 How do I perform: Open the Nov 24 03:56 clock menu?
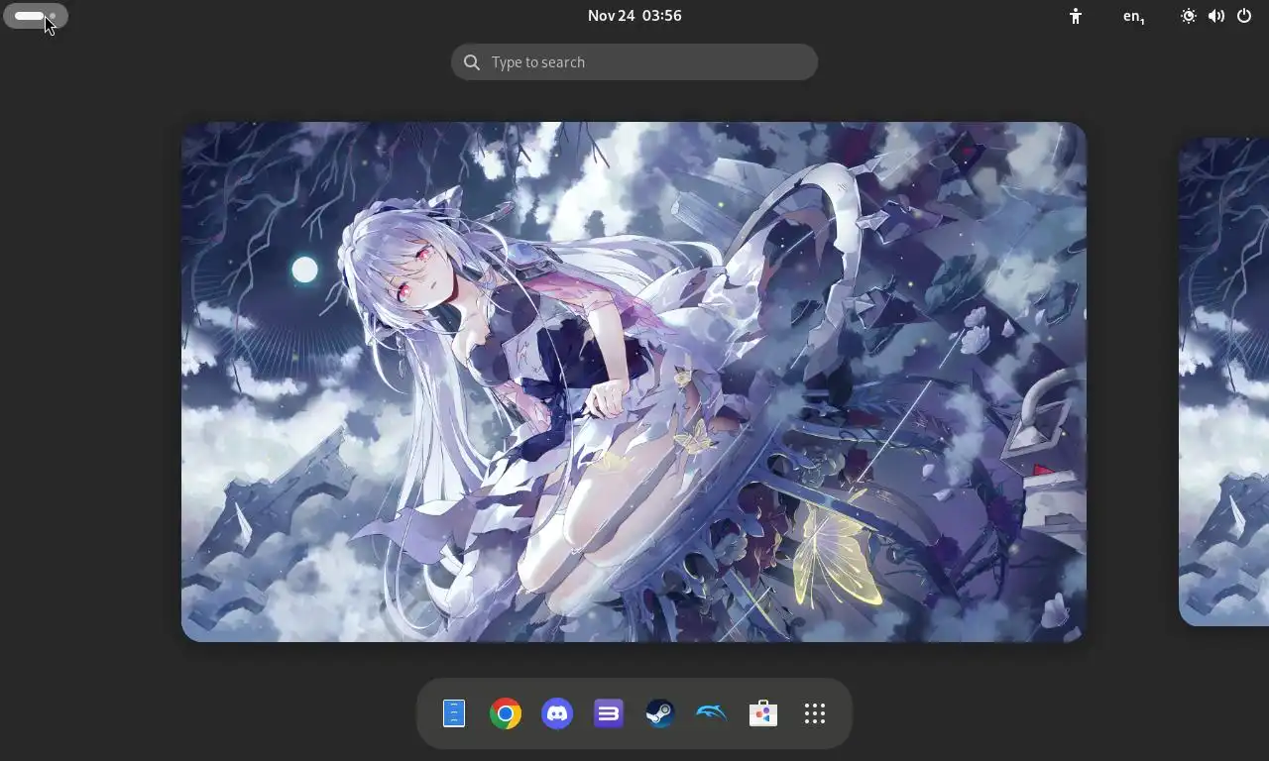pos(634,16)
